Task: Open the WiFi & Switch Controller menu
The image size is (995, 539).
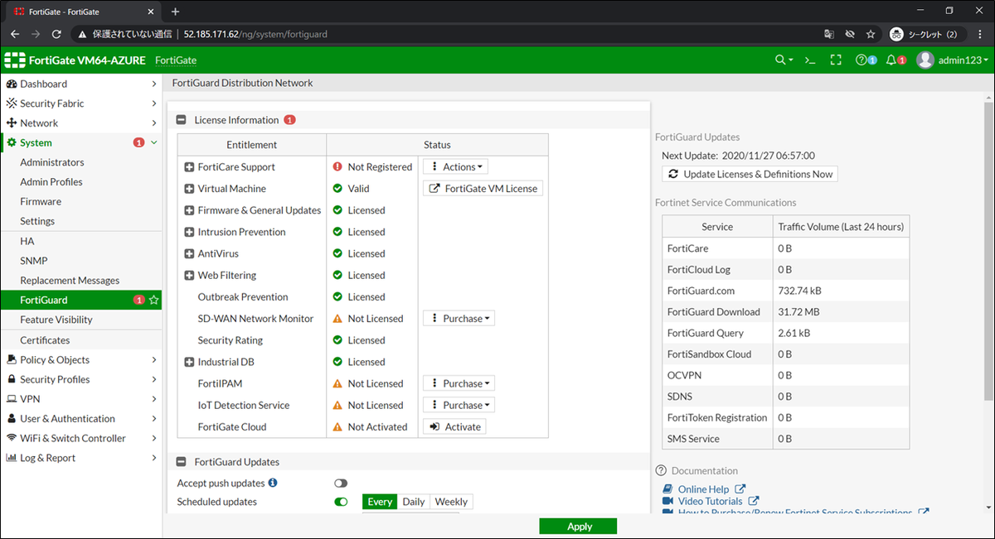Action: (81, 438)
